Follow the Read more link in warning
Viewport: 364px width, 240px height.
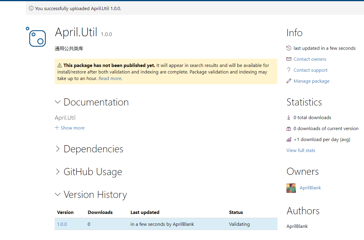[x=110, y=79]
